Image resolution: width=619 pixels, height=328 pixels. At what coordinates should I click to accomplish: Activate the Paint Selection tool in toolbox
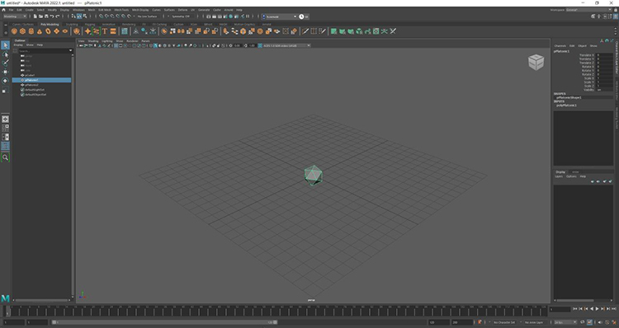point(5,63)
